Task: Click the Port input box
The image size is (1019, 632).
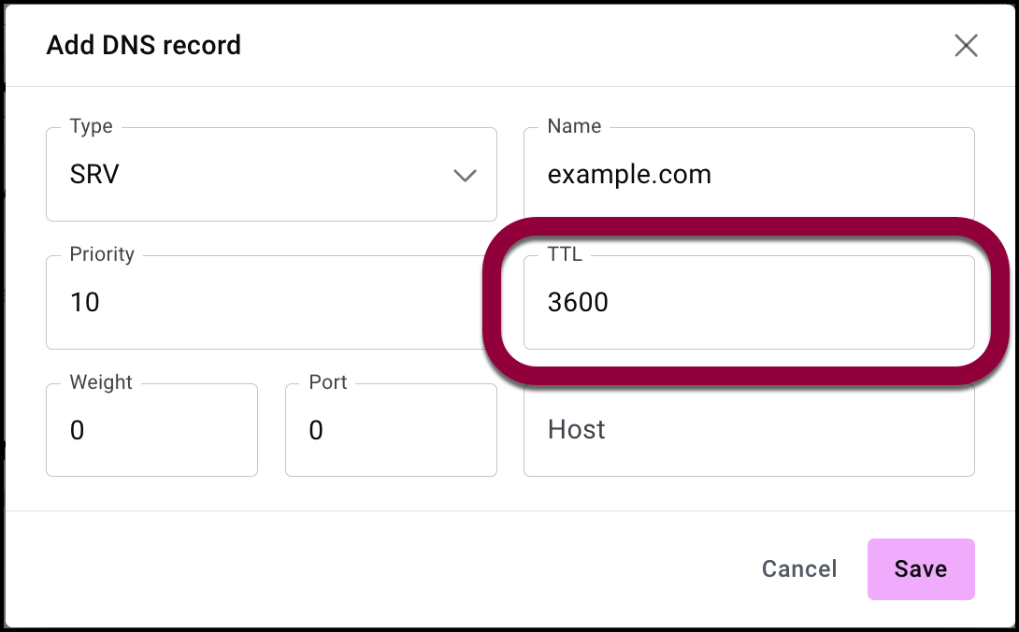Action: (x=391, y=430)
